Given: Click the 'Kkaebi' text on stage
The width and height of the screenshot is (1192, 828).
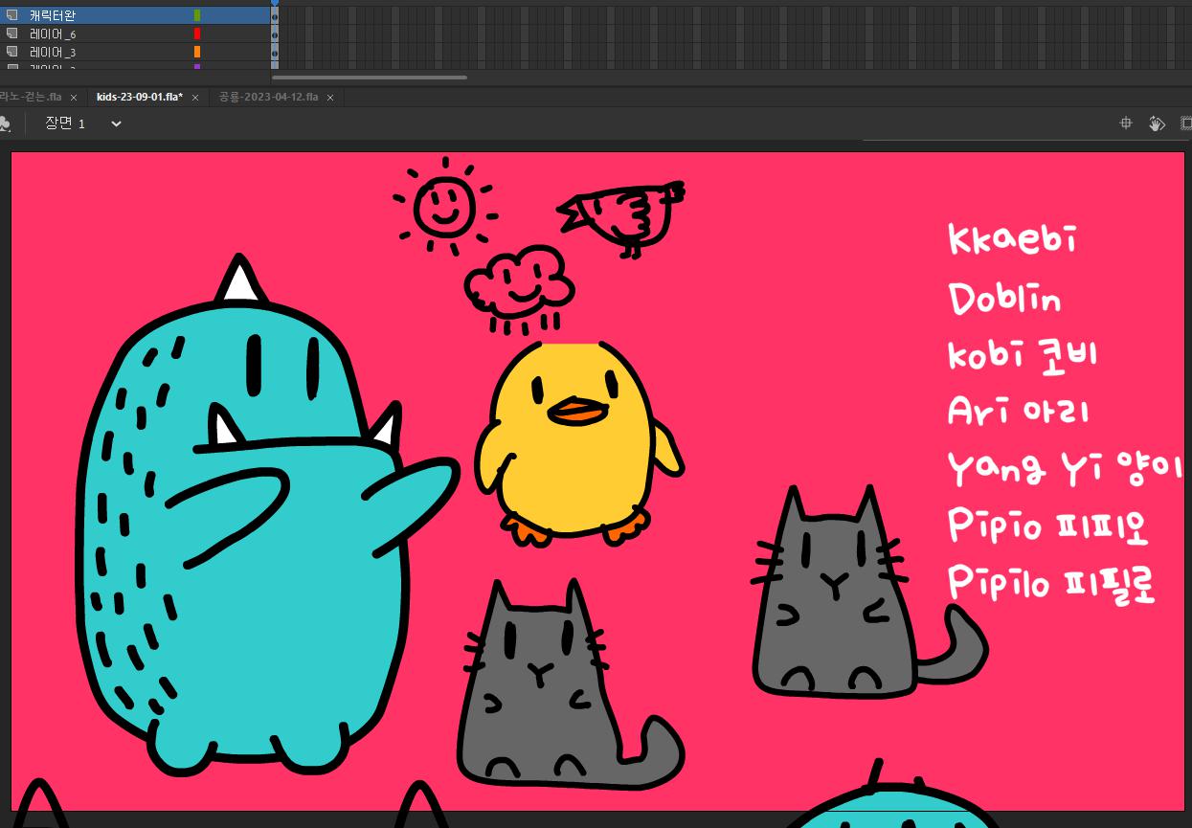Looking at the screenshot, I should pyautogui.click(x=1013, y=238).
